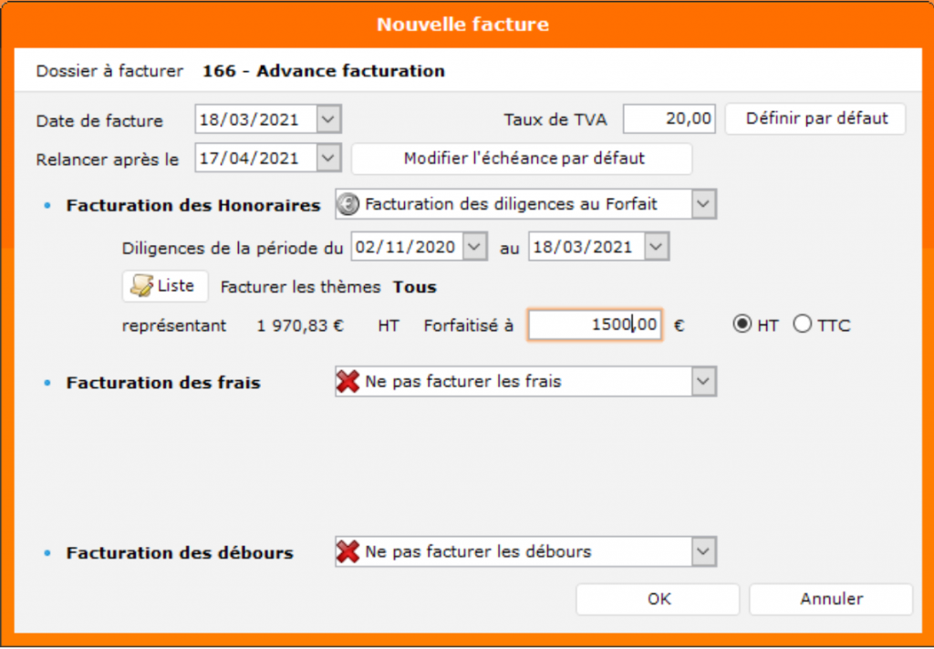
Task: Expand the Facturation des Honoraires dropdown arrow
Action: (x=703, y=205)
